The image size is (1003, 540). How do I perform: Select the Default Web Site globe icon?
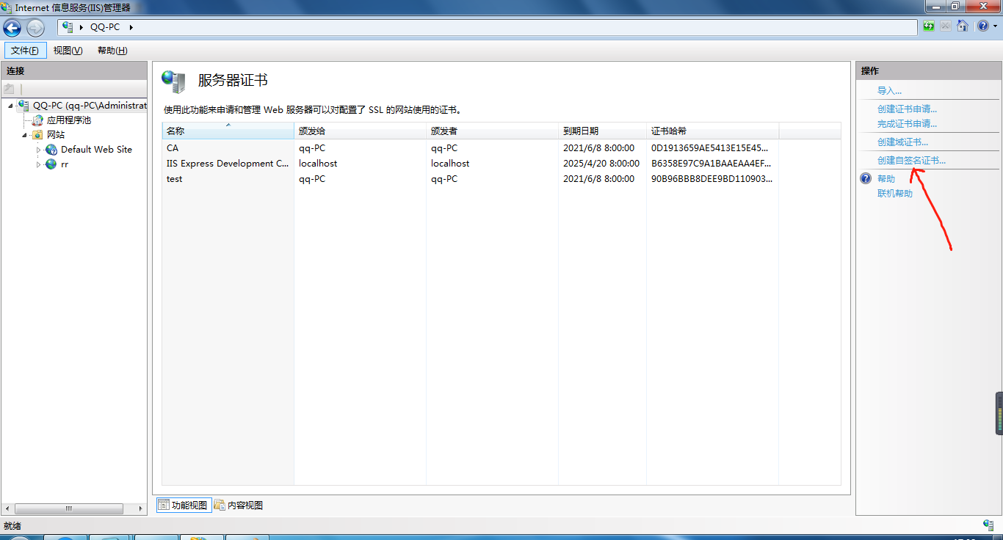click(51, 150)
